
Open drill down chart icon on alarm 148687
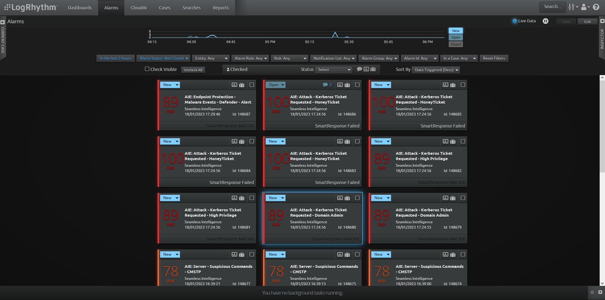(x=234, y=85)
